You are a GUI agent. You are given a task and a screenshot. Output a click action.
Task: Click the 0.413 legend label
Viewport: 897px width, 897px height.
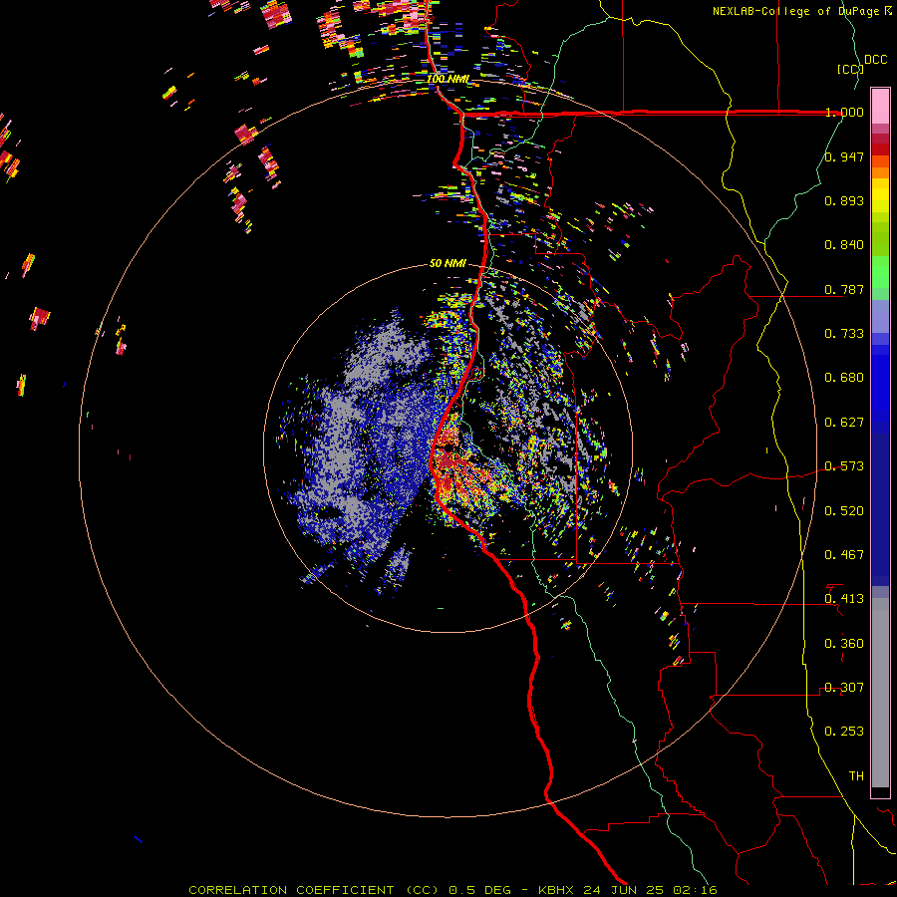[x=844, y=599]
